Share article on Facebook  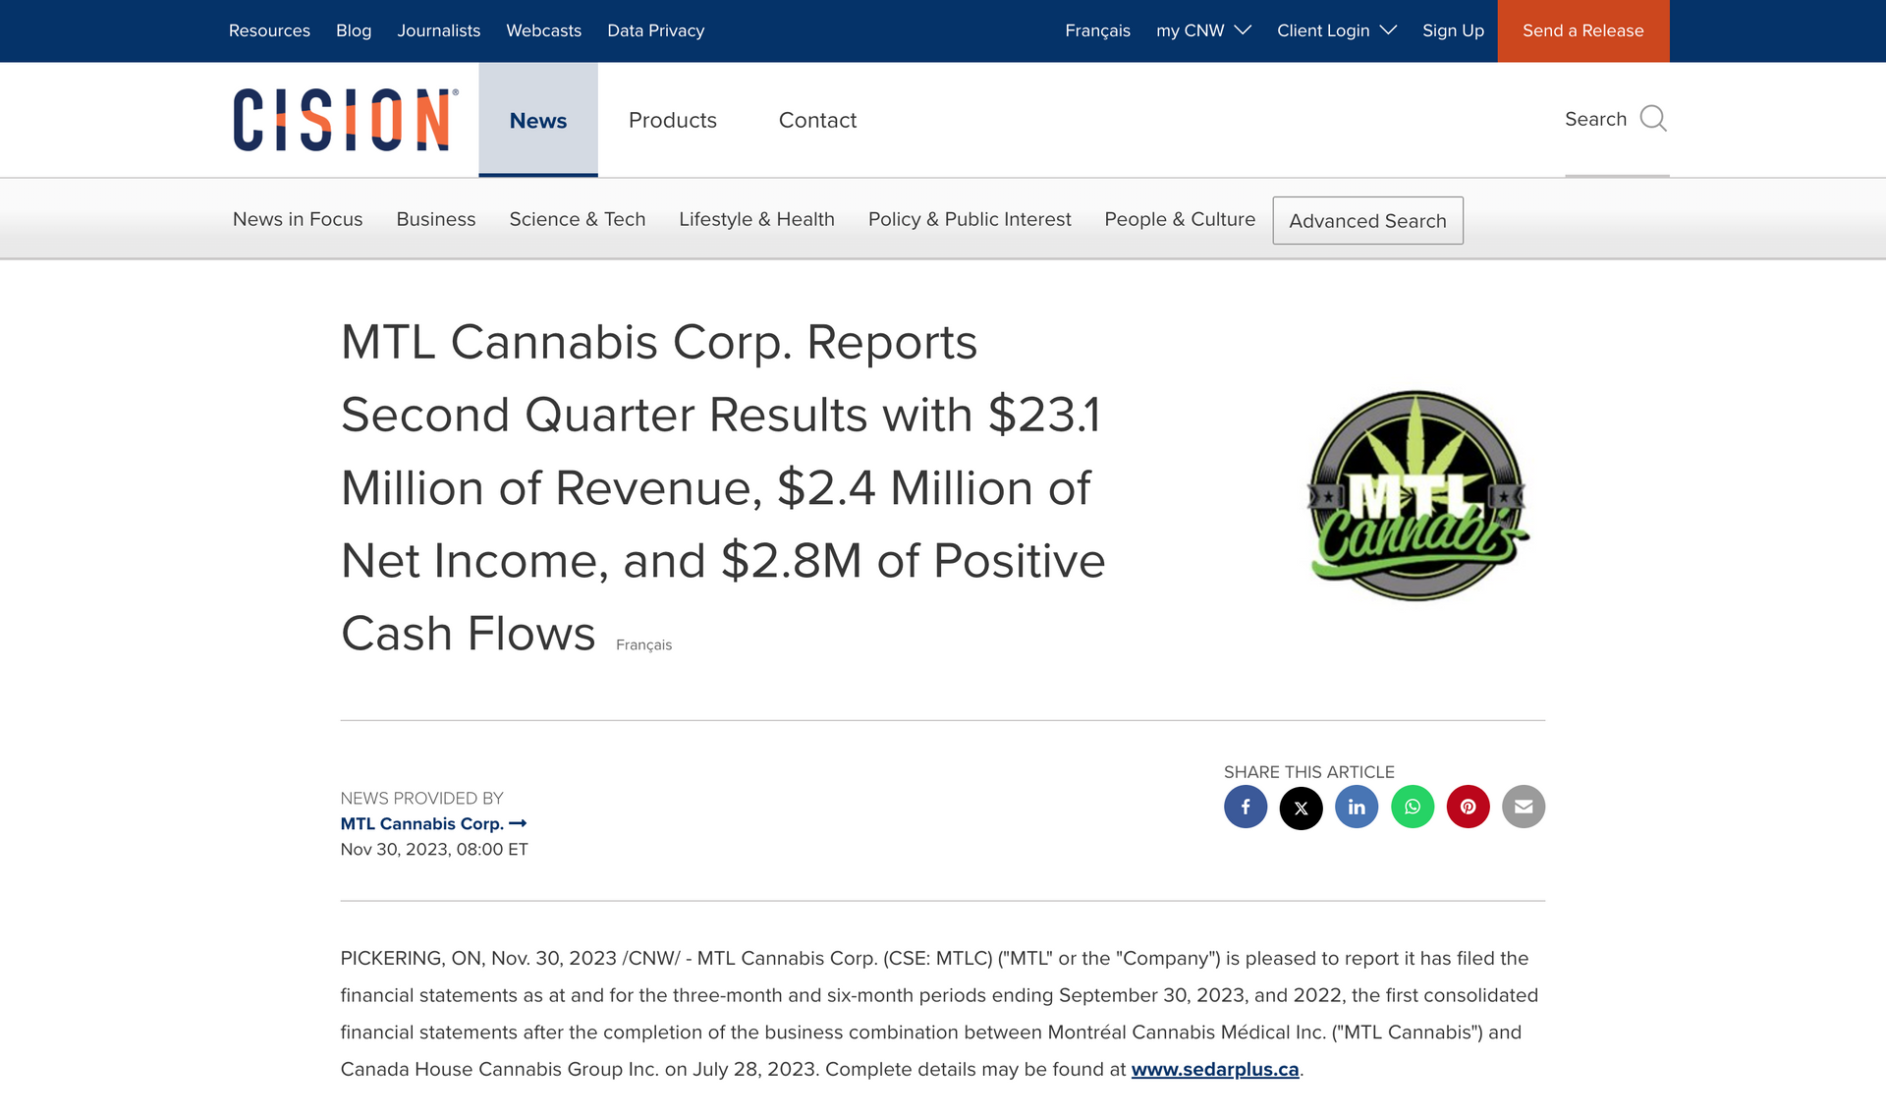[1245, 807]
